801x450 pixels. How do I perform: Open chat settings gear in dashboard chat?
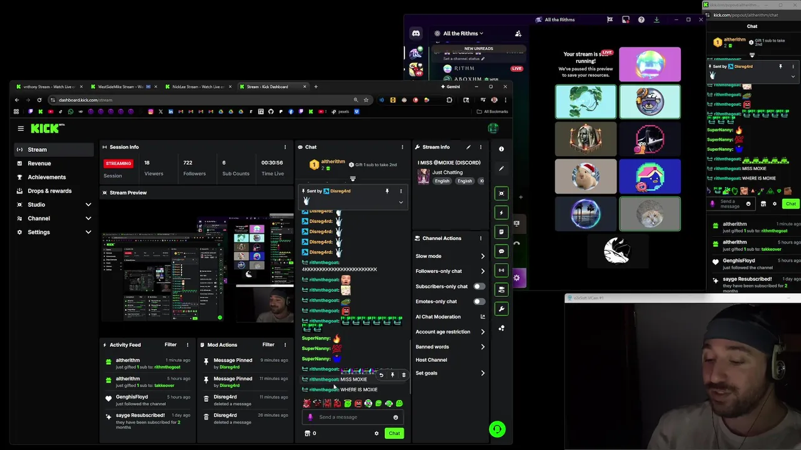pos(376,433)
